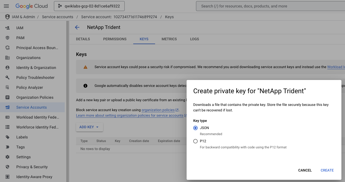Click the Policy Troubleshooter wrench icon
Image resolution: width=345 pixels, height=182 pixels.
click(7, 77)
